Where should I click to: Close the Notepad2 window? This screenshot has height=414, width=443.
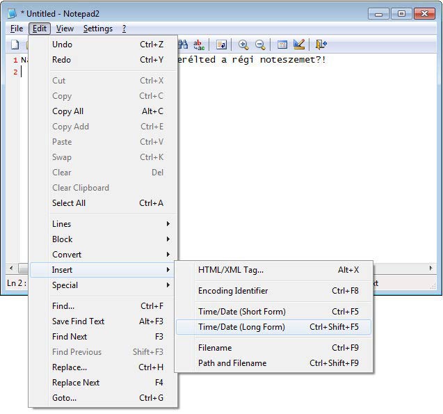424,13
